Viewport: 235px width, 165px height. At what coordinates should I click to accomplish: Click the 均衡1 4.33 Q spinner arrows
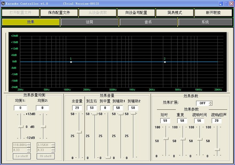[x=29, y=150]
